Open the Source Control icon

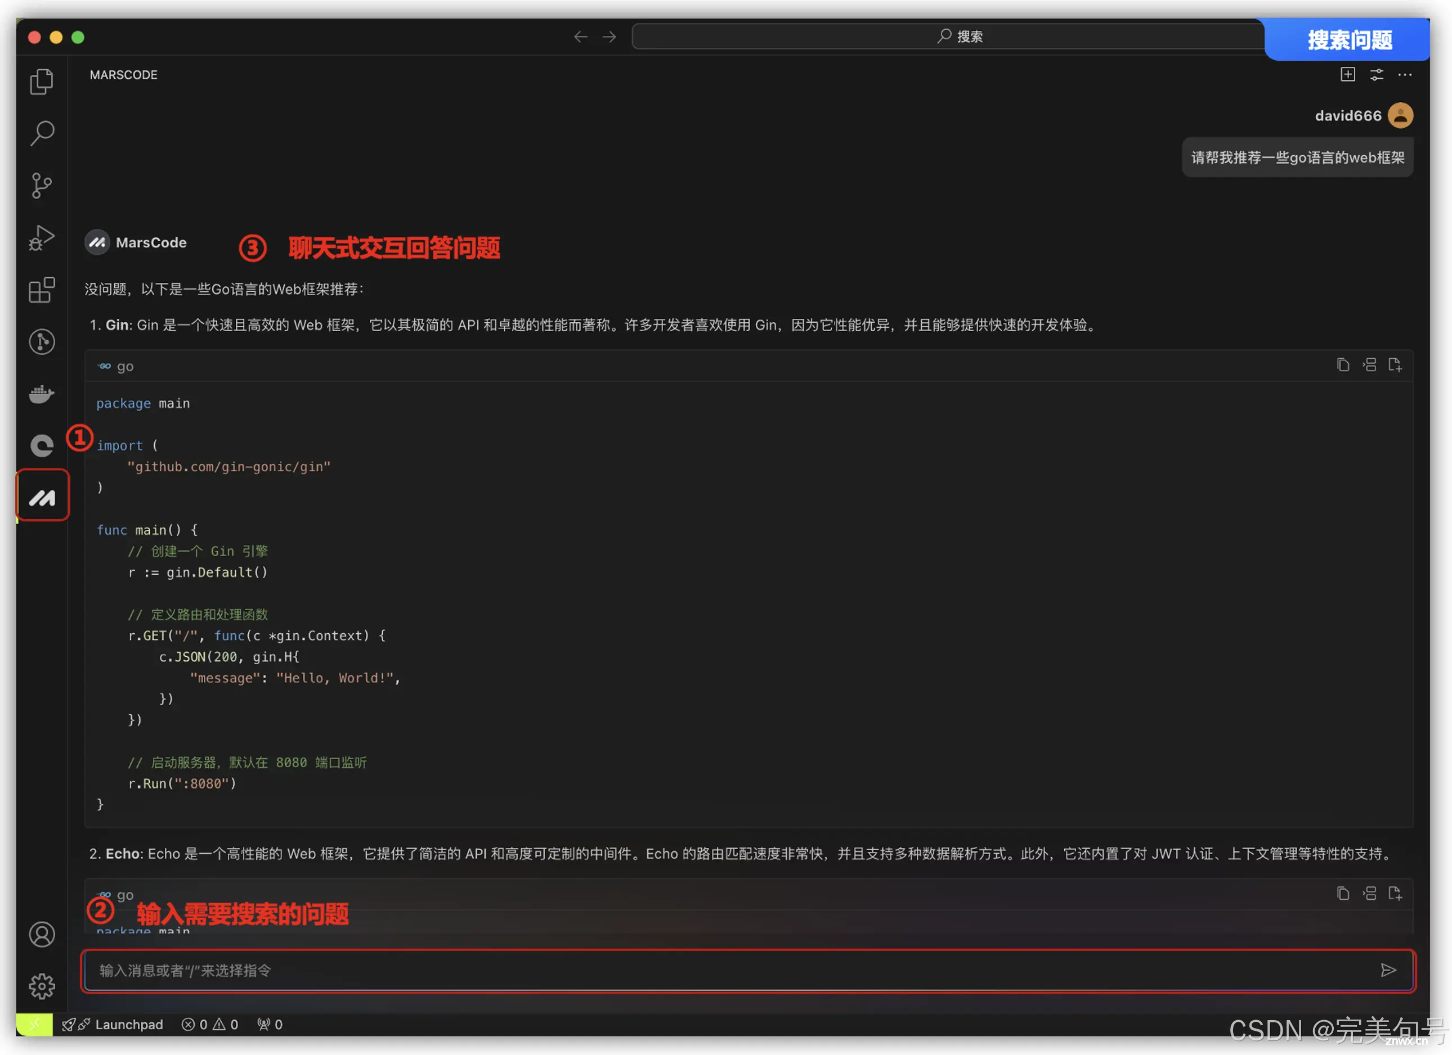[42, 186]
